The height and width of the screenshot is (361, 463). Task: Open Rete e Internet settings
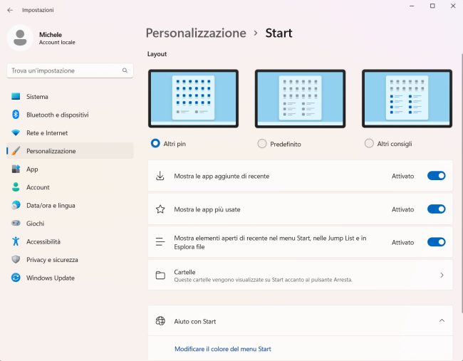(x=70, y=133)
